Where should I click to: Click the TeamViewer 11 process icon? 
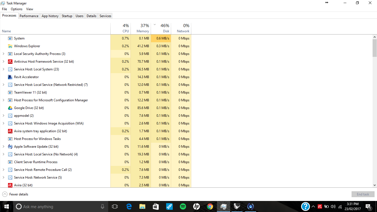tap(10, 92)
